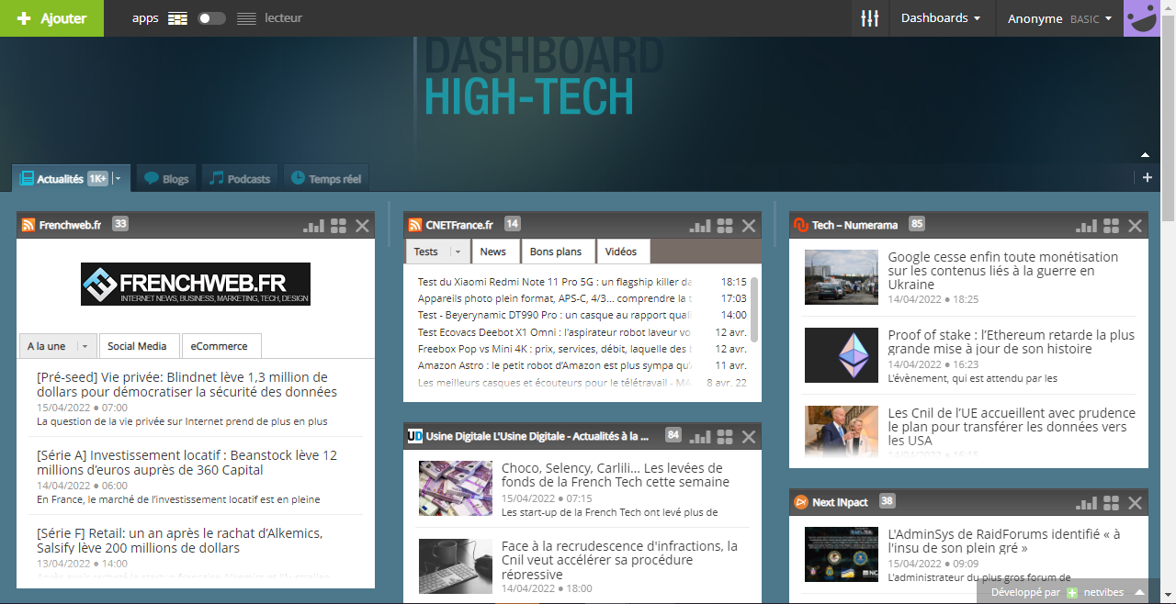Click the FRENCHWEB.FR logo banner

point(196,285)
